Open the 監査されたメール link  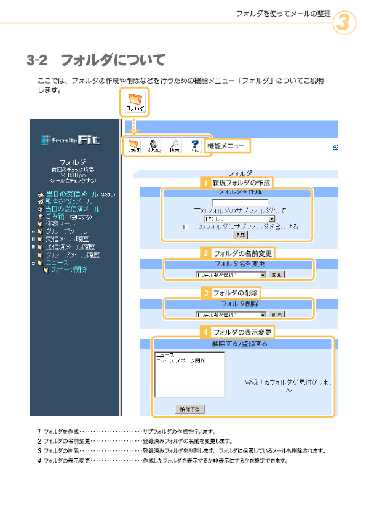tap(69, 201)
